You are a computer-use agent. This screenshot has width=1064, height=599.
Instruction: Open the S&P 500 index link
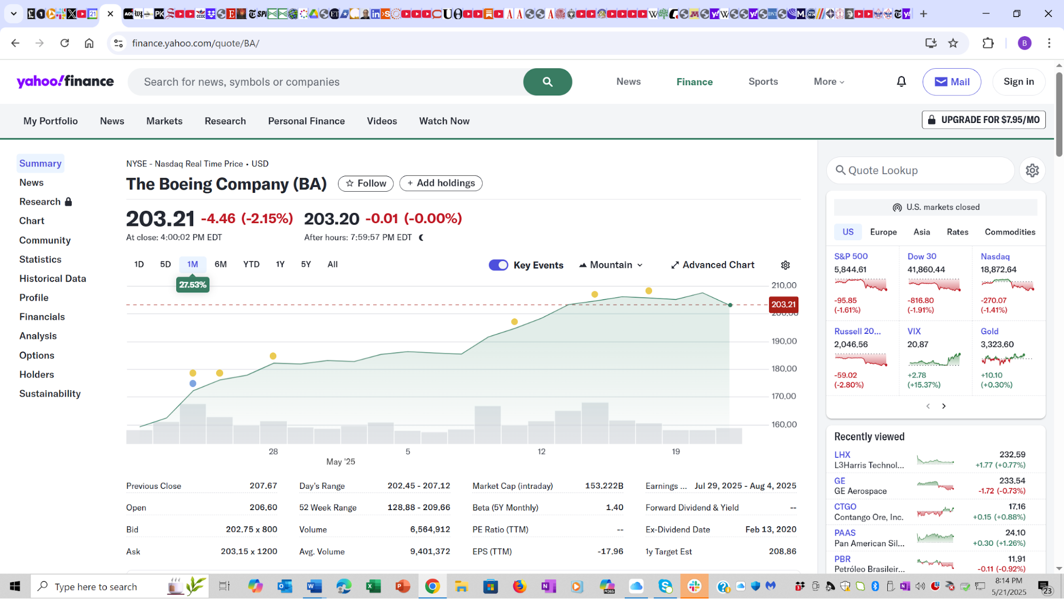click(851, 257)
